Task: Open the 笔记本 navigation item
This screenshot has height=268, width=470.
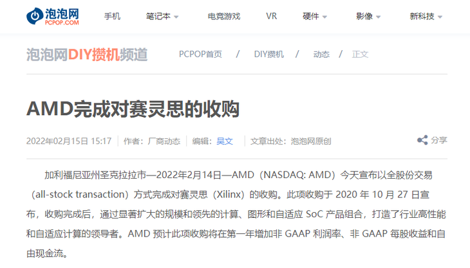Action: click(x=158, y=17)
